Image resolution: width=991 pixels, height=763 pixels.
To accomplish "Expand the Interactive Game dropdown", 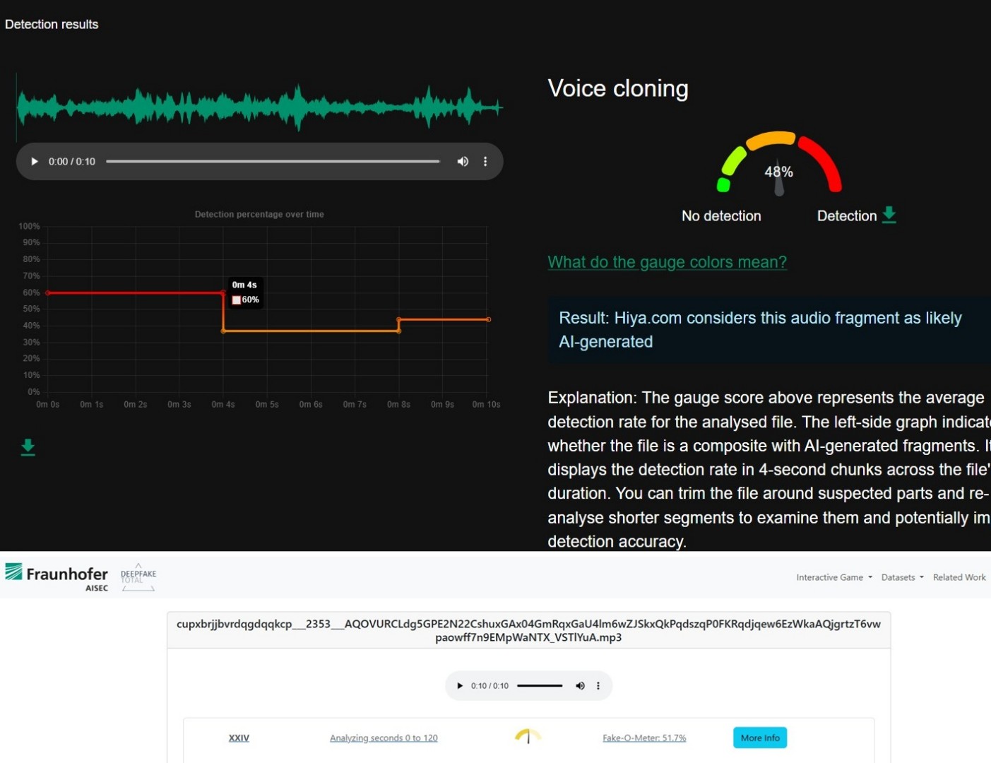I will (833, 577).
